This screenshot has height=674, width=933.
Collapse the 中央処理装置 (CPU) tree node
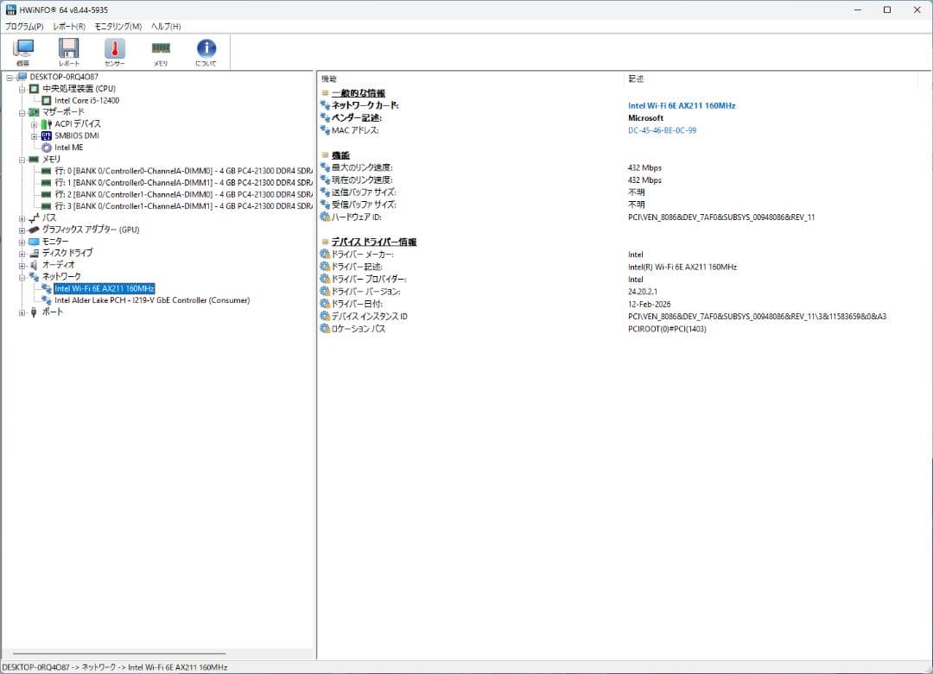(22, 89)
